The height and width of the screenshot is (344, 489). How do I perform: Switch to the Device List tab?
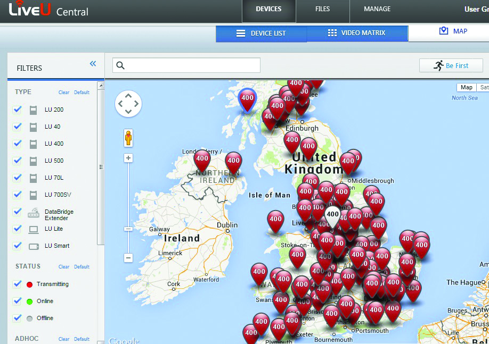(x=262, y=33)
